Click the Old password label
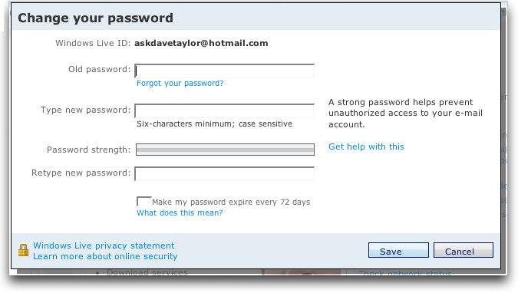The image size is (518, 293). click(x=100, y=69)
